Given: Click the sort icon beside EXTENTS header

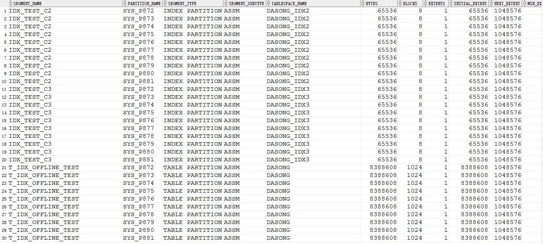Looking at the screenshot, I should click(x=425, y=4).
